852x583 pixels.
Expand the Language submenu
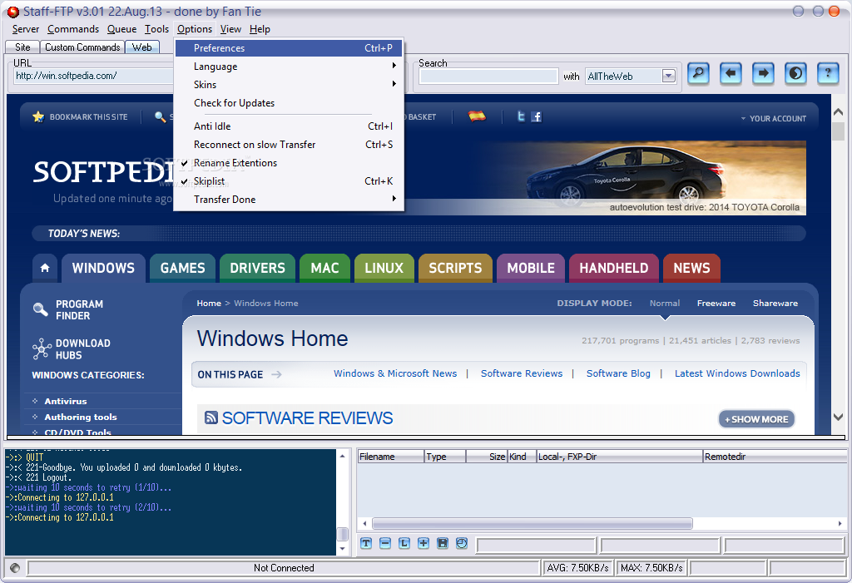(289, 67)
